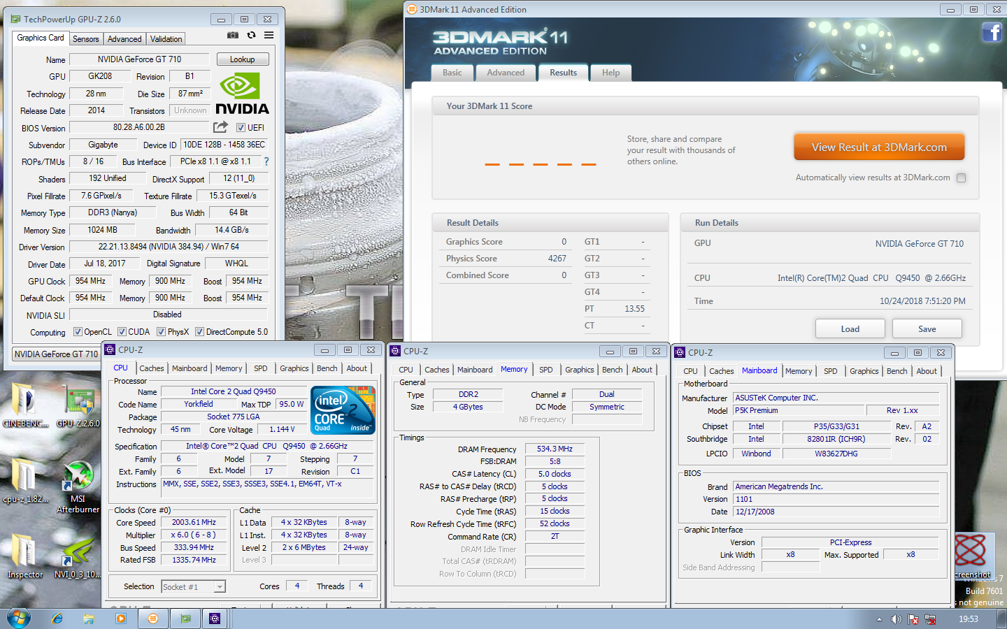Open the GPU-Z hamburger menu icon

269,35
